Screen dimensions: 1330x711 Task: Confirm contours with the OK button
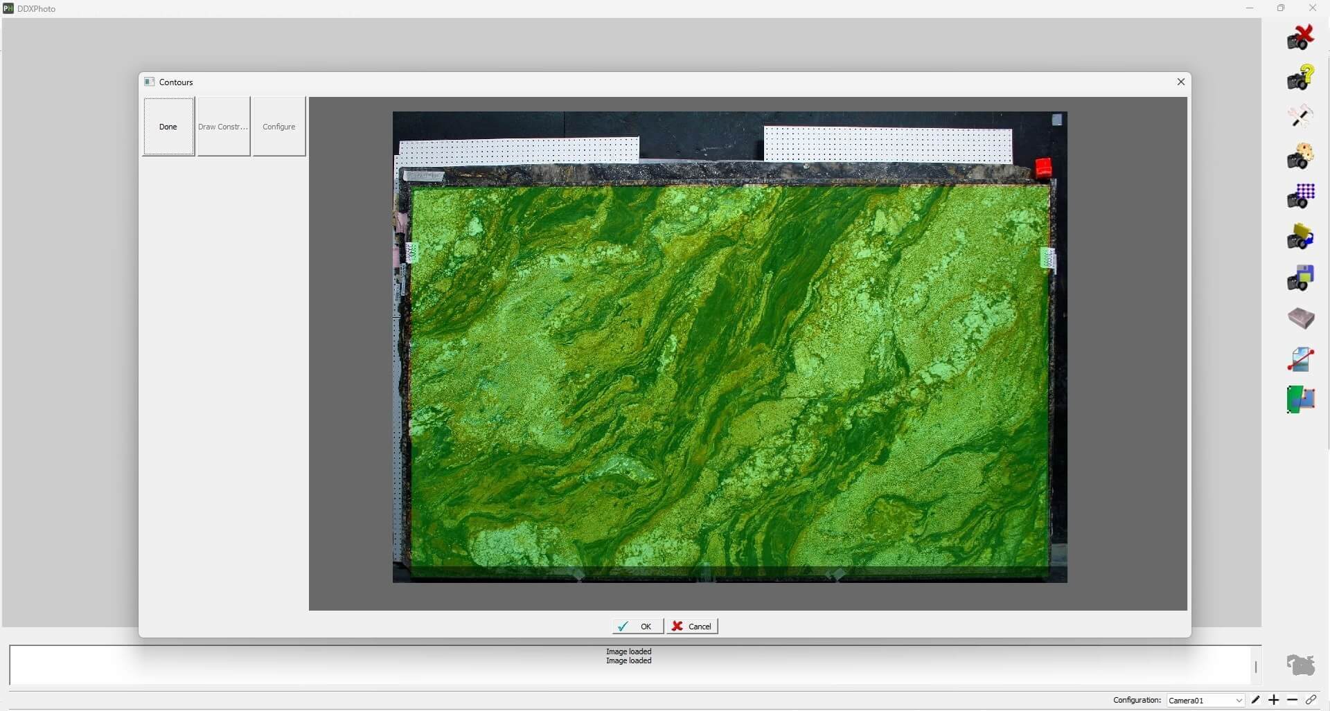click(637, 627)
